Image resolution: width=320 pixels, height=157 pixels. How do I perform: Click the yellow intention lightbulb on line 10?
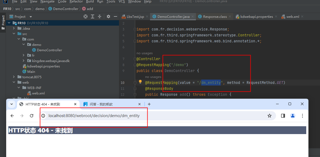140,82
